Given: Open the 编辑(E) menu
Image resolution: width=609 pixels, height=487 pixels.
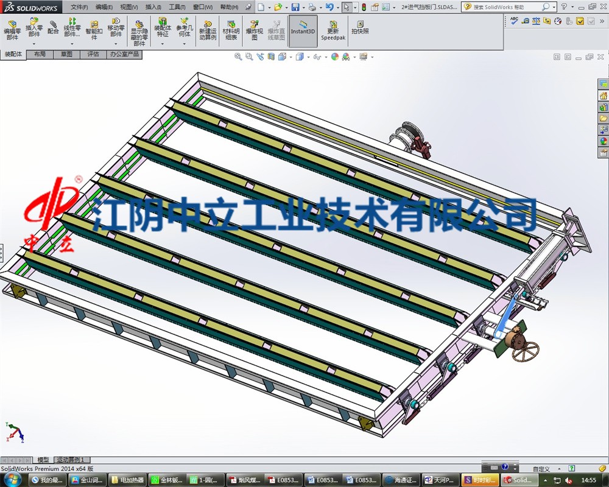Looking at the screenshot, I should (104, 7).
